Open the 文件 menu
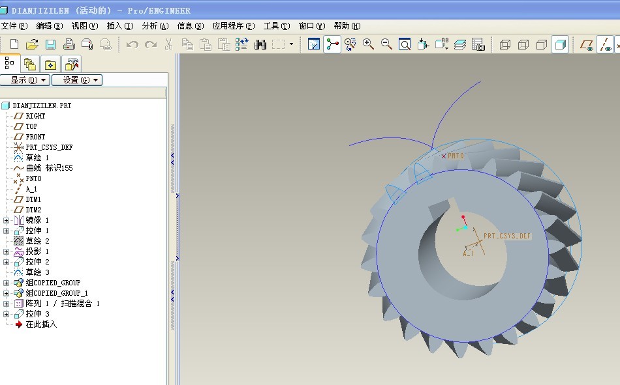The width and height of the screenshot is (620, 385). (x=14, y=26)
